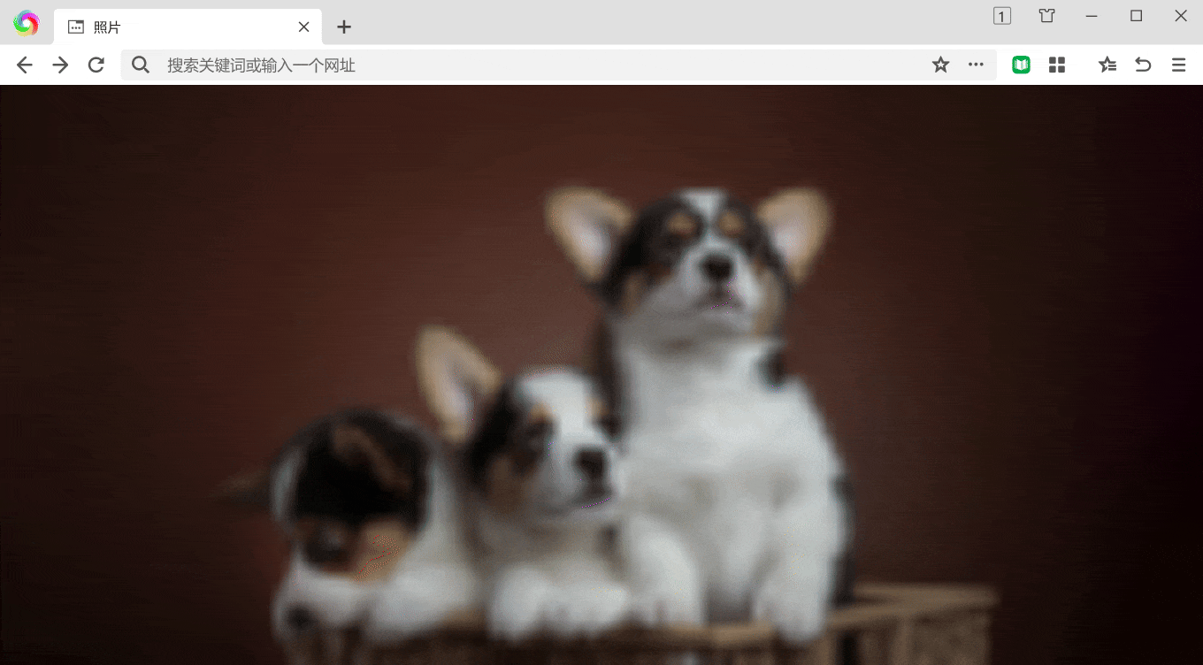Open the tab counter icon showing 1
The image size is (1203, 665).
pos(1001,16)
